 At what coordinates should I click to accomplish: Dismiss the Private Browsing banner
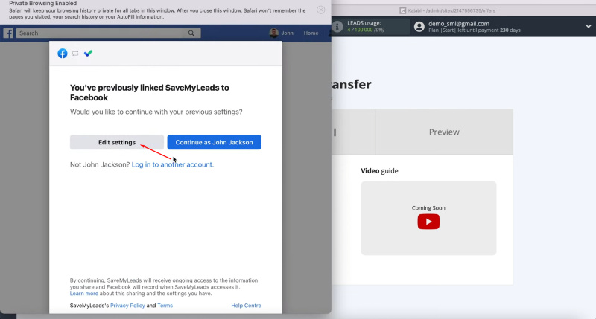click(x=320, y=10)
